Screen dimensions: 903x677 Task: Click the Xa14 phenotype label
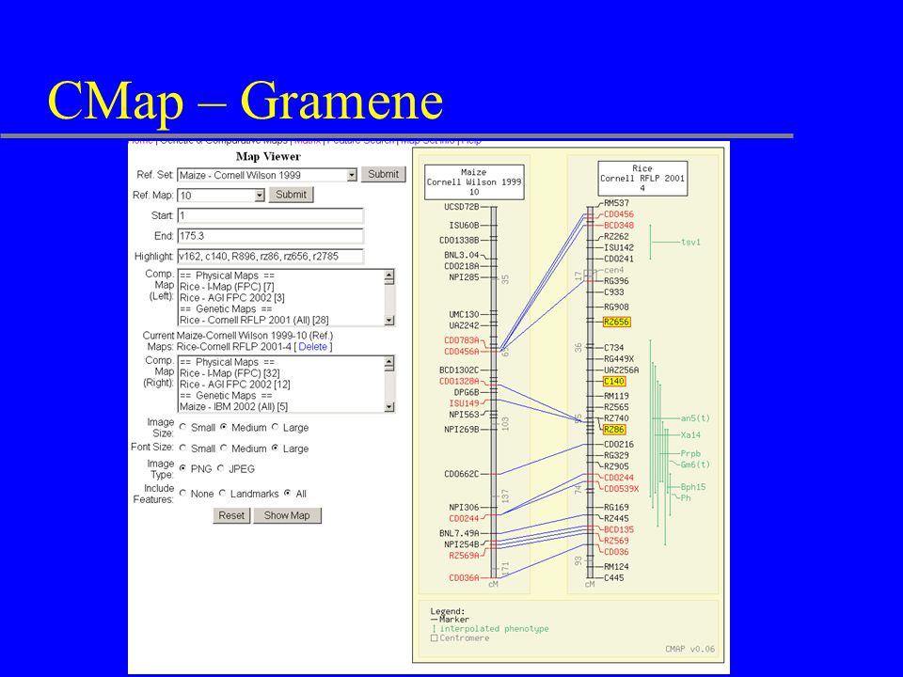tap(690, 435)
